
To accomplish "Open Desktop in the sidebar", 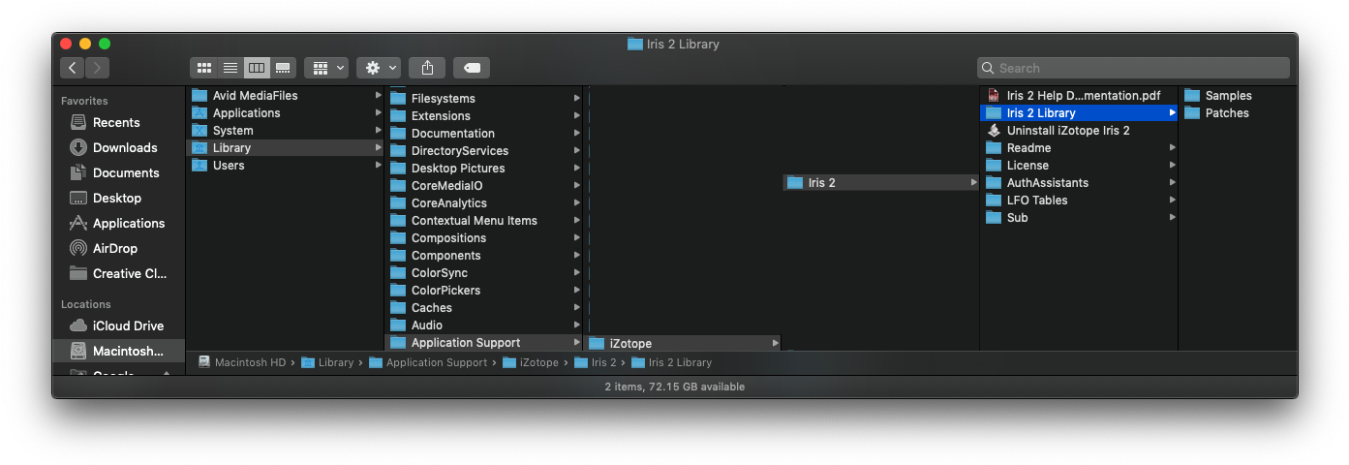I will click(x=117, y=198).
